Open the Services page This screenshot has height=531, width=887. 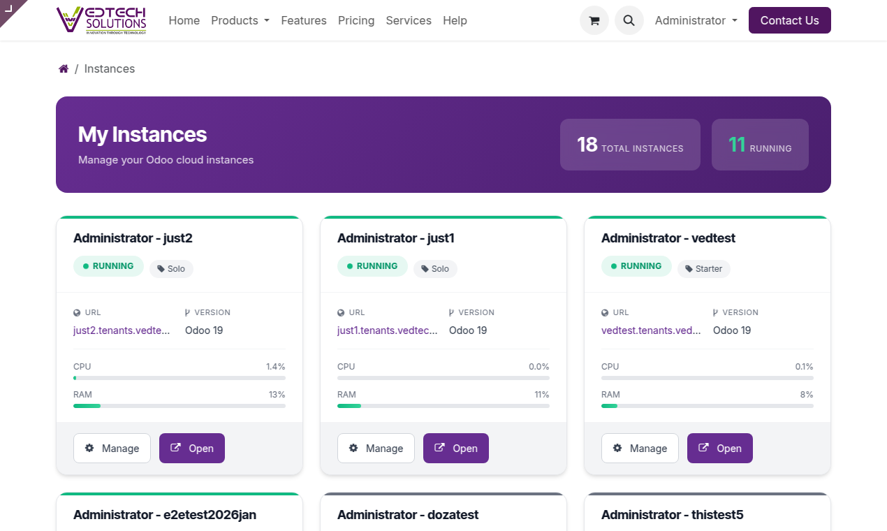[x=409, y=20]
